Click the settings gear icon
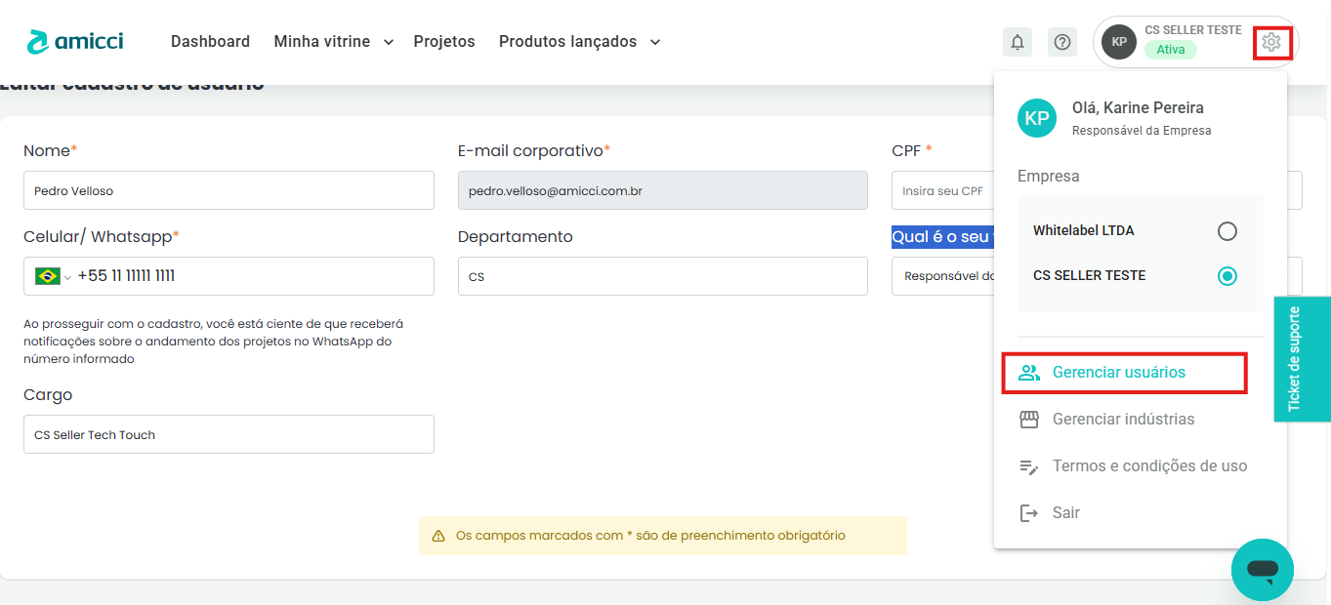Screen dimensions: 1331x605 [x=1270, y=42]
